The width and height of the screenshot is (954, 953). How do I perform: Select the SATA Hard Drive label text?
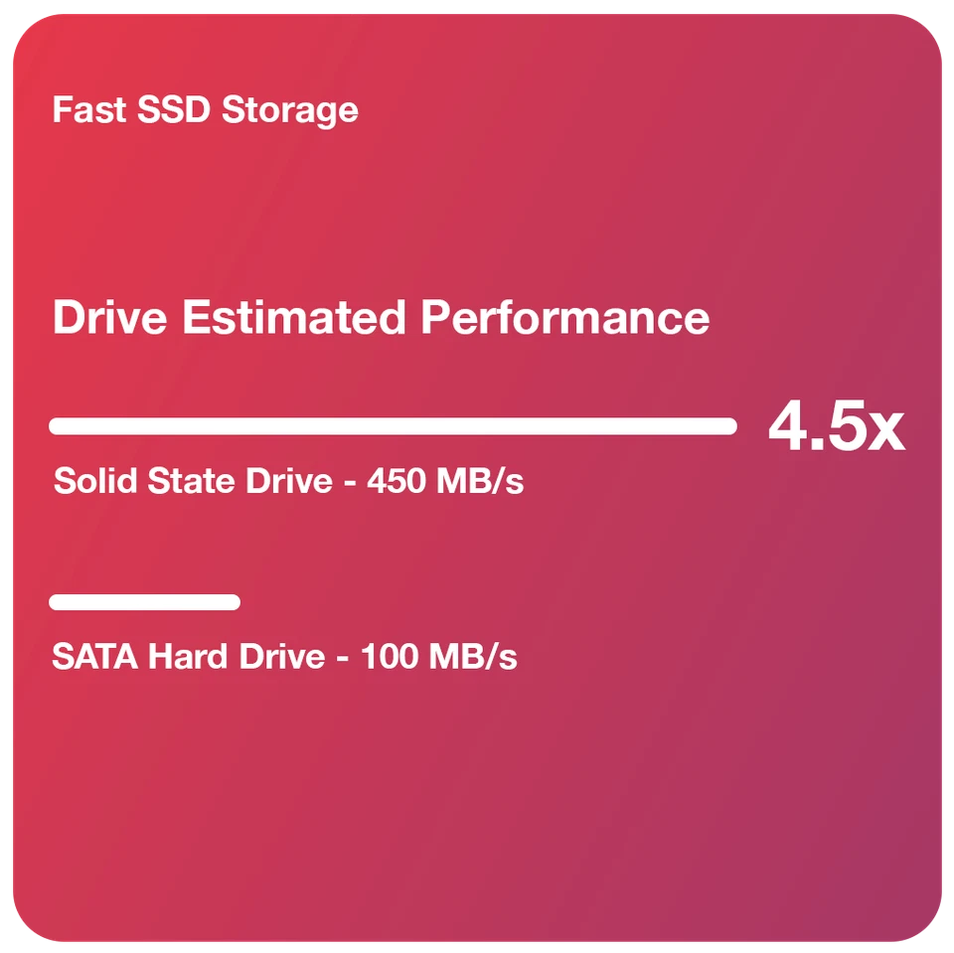point(284,657)
